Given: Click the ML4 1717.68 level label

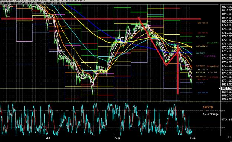Looking at the screenshot, I should pyautogui.click(x=200, y=72).
